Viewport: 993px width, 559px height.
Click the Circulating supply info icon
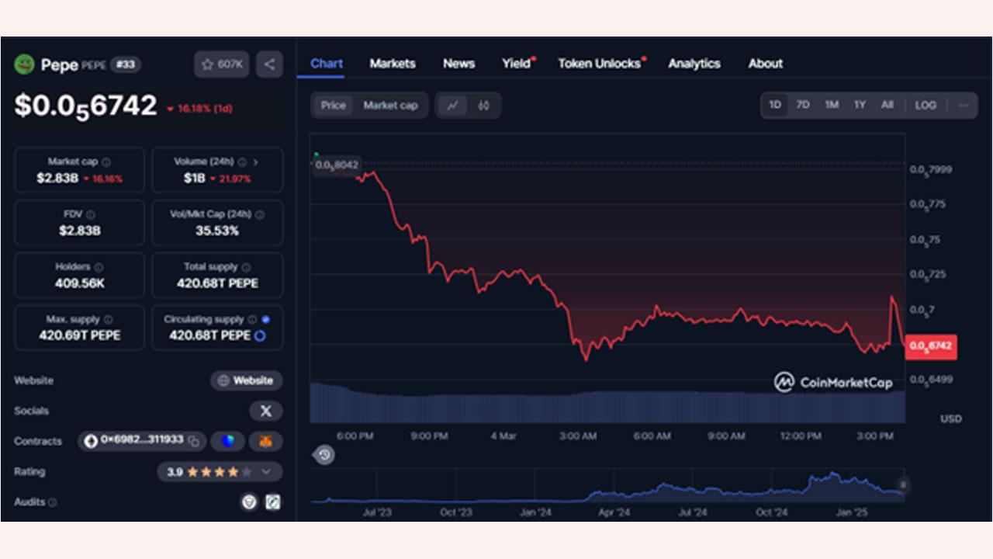(252, 319)
